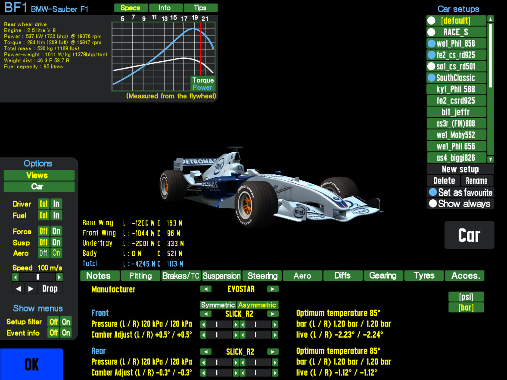Turn Aero display Off
507x380 pixels.
pyautogui.click(x=44, y=253)
